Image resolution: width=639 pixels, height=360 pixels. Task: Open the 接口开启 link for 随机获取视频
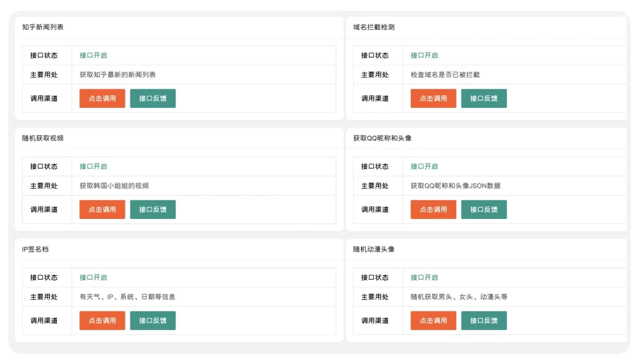pos(93,166)
